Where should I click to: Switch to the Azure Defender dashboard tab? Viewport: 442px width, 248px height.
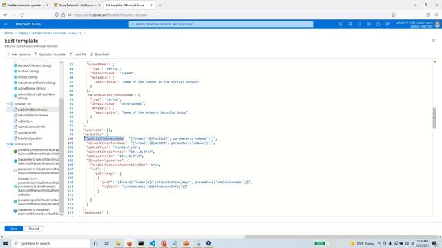click(77, 5)
